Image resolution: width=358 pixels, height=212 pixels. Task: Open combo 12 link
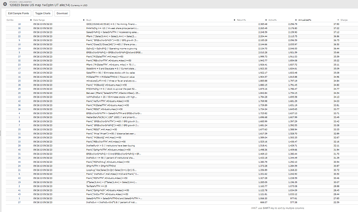point(19,73)
